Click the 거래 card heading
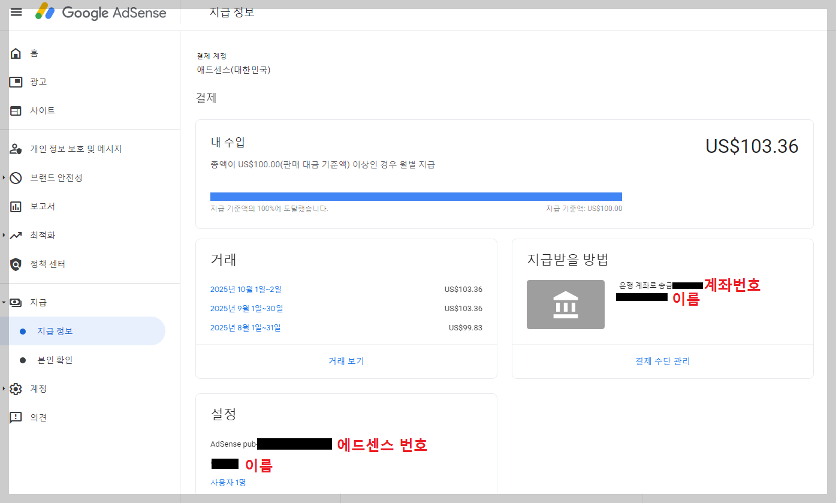Image resolution: width=836 pixels, height=503 pixels. pos(224,260)
